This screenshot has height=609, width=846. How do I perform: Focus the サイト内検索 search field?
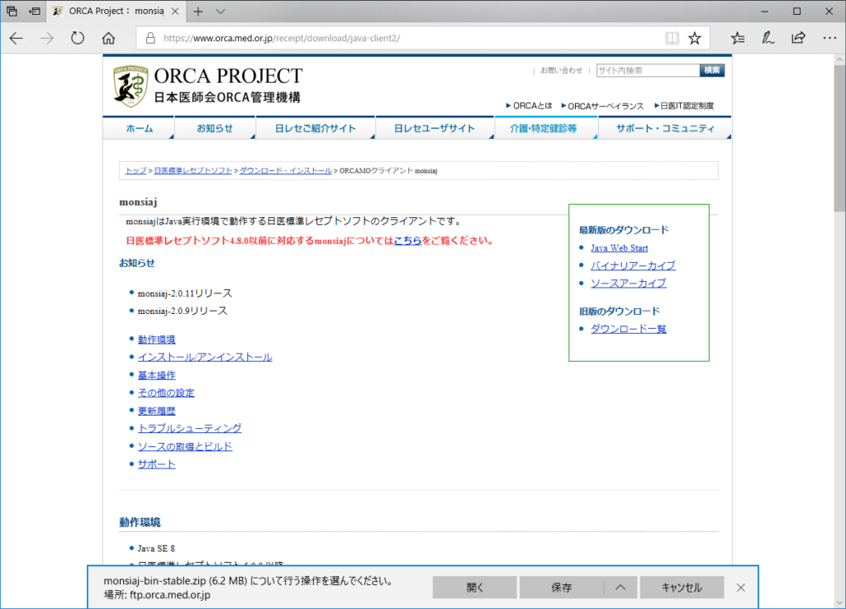[648, 71]
